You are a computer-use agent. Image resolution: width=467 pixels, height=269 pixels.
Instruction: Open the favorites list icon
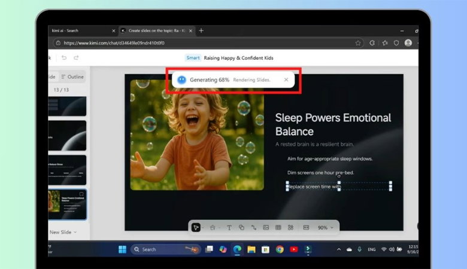[x=385, y=43]
